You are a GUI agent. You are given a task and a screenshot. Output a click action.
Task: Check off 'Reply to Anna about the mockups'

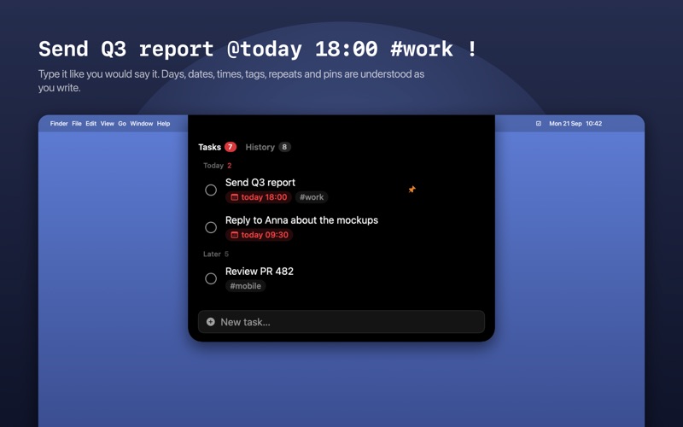pos(211,227)
